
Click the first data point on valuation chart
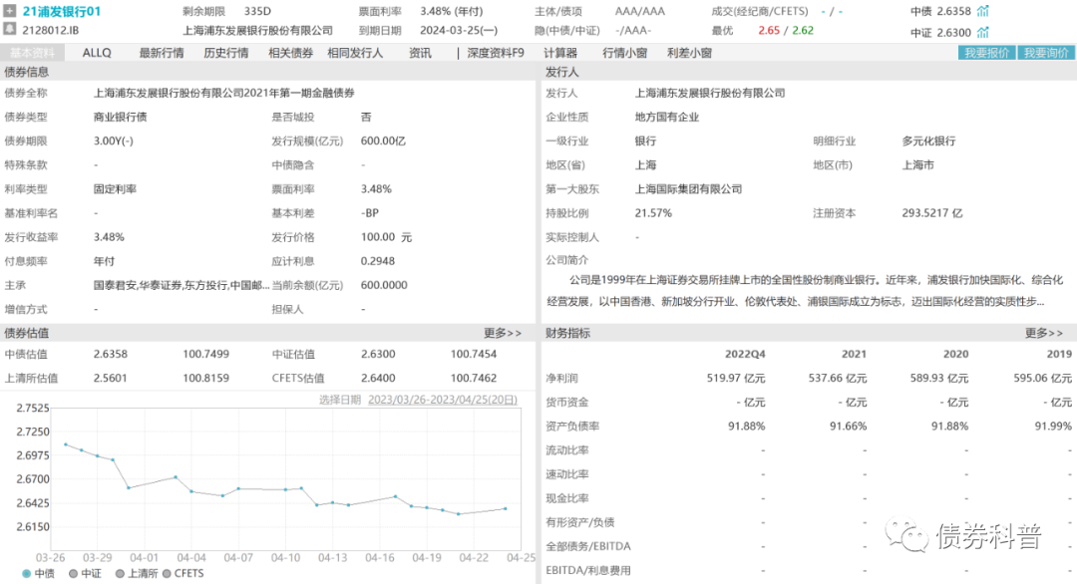[66, 444]
